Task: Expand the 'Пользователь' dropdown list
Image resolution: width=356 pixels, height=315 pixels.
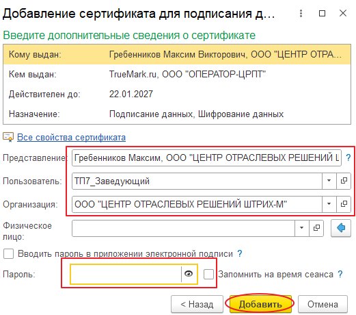Action: tap(329, 181)
